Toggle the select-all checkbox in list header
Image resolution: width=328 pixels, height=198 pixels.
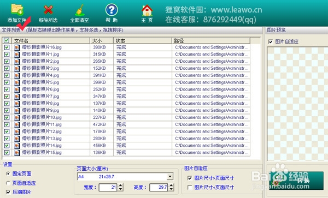(7, 40)
